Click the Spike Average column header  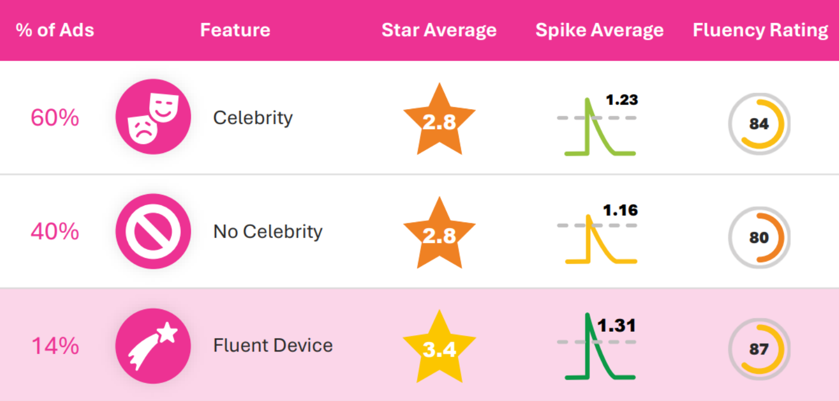(599, 30)
